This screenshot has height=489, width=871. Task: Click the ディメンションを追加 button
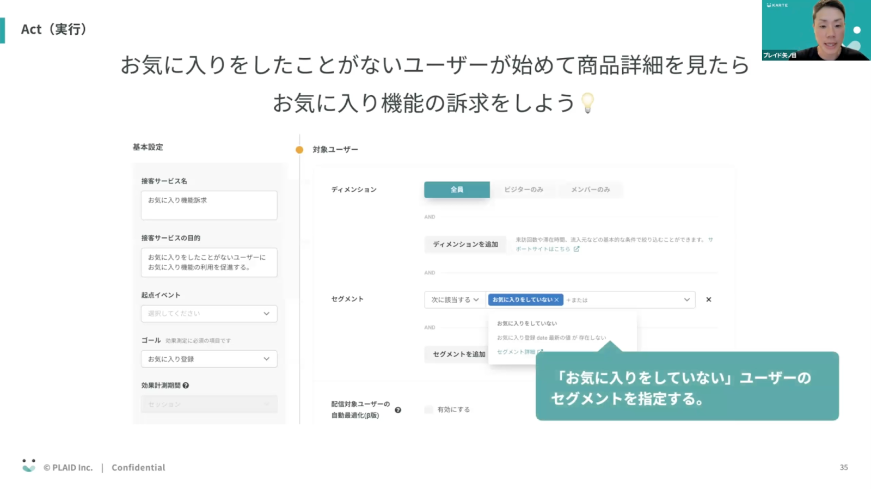465,244
